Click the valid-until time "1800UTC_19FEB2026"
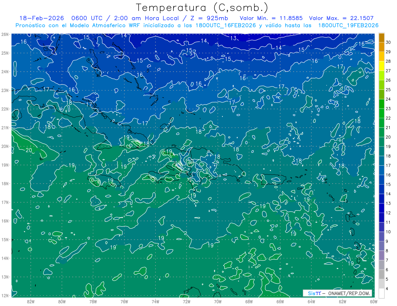 348,25
